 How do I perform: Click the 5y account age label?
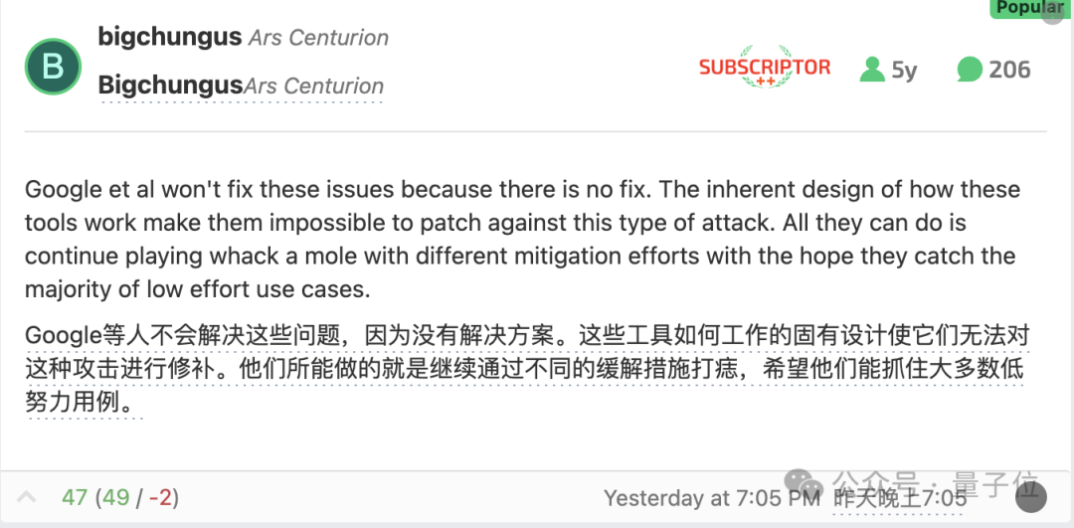904,70
